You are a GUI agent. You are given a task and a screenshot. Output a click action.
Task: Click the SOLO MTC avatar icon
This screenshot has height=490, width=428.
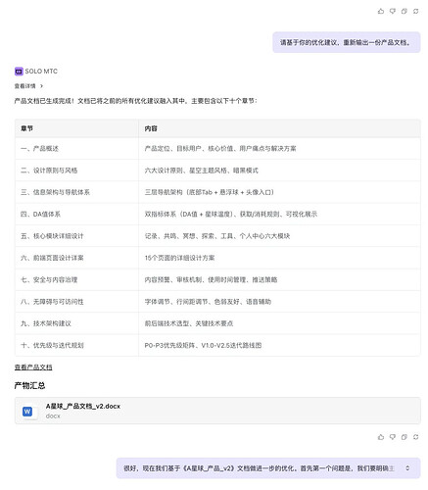point(19,72)
